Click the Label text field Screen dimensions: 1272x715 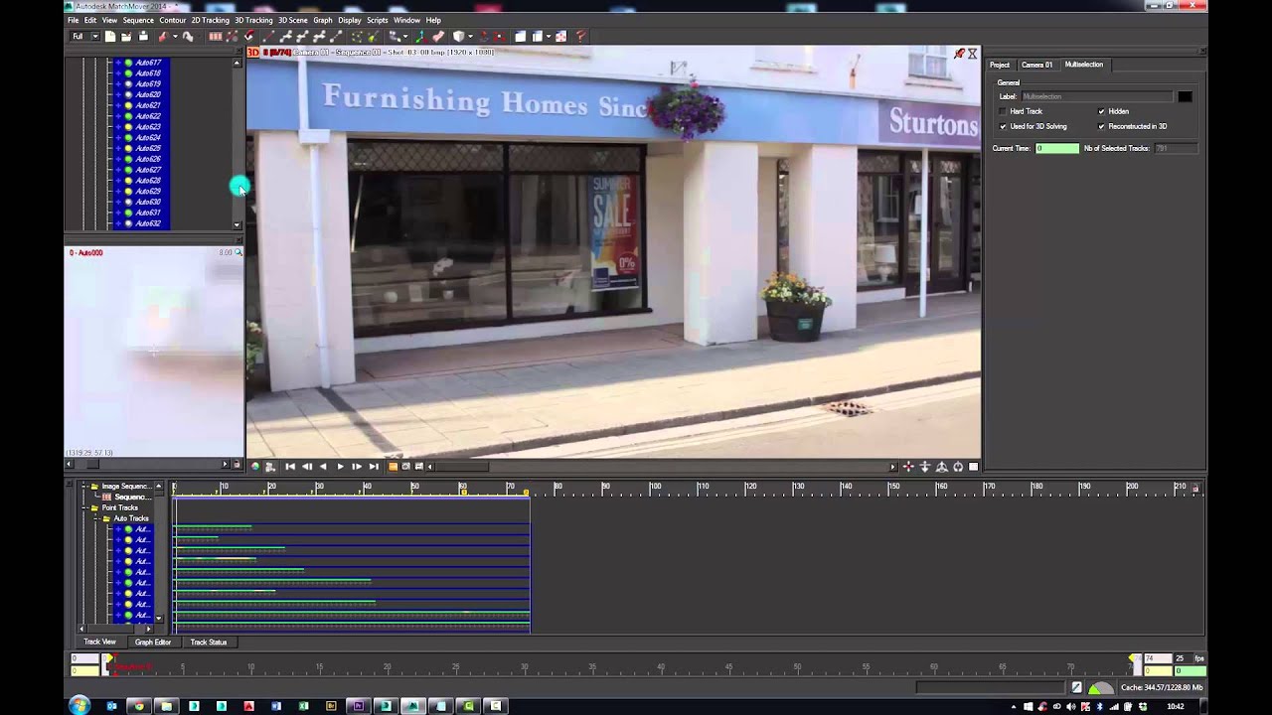(x=1098, y=96)
